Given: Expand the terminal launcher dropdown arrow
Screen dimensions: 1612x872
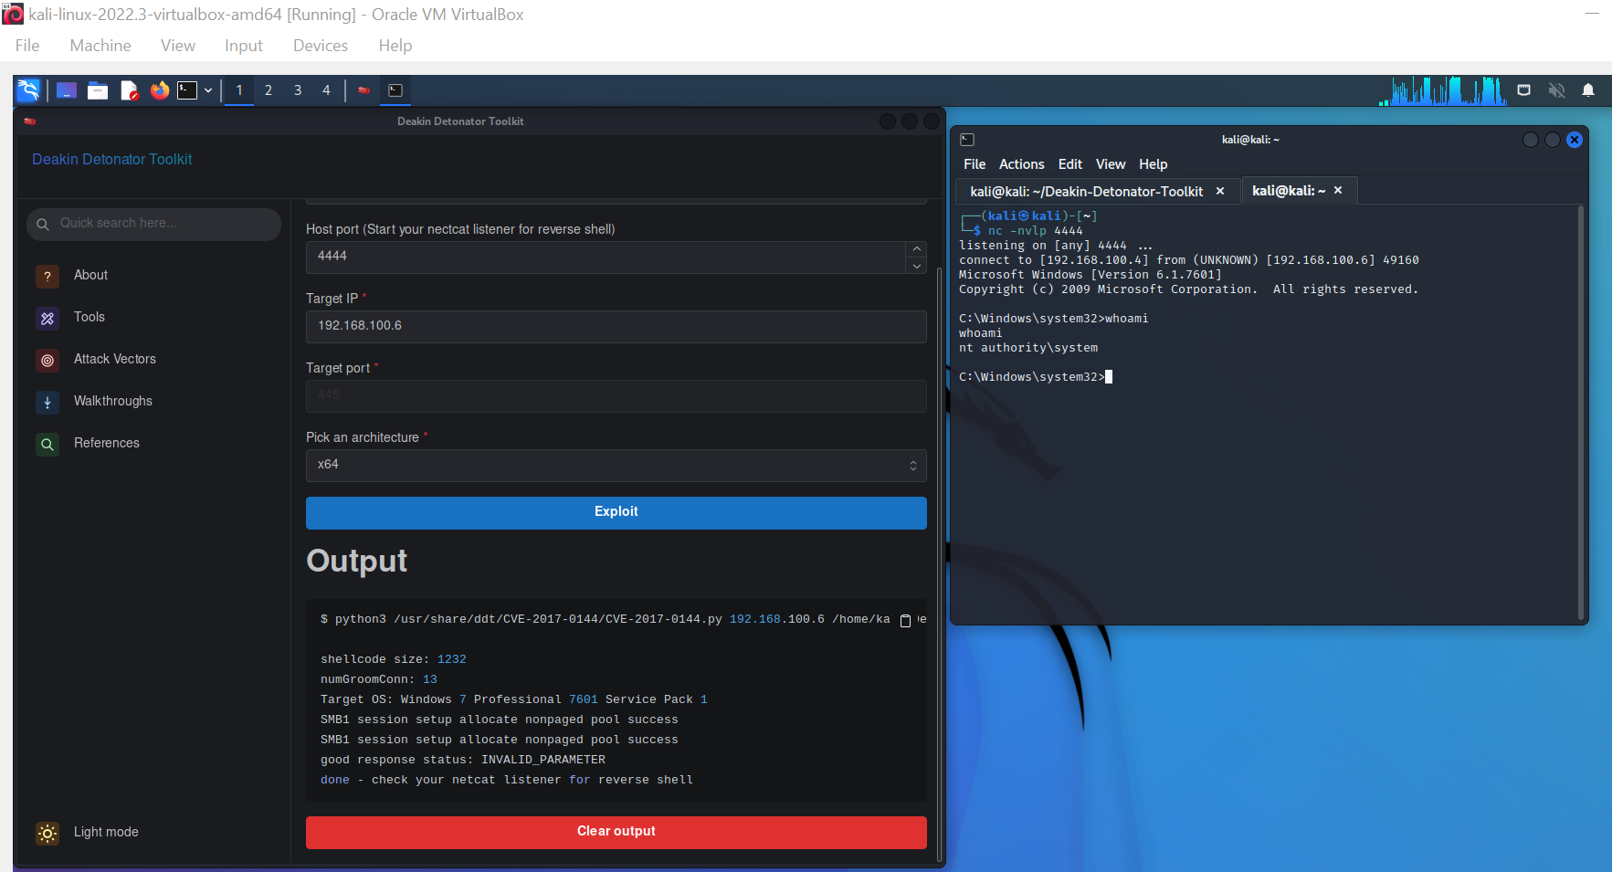Looking at the screenshot, I should click(208, 90).
